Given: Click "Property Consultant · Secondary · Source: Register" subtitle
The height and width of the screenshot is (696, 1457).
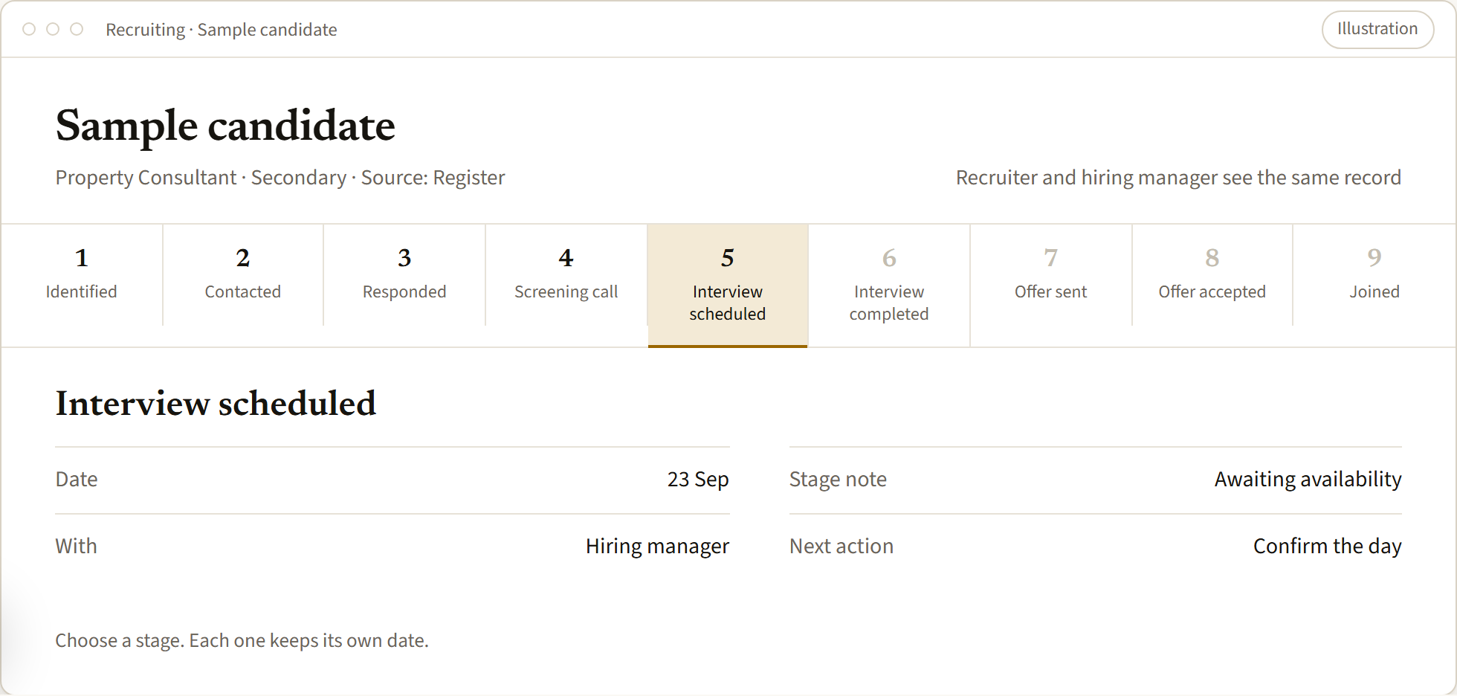Looking at the screenshot, I should pyautogui.click(x=280, y=178).
